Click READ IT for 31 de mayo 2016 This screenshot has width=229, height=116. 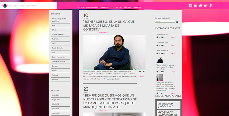[x=173, y=46]
